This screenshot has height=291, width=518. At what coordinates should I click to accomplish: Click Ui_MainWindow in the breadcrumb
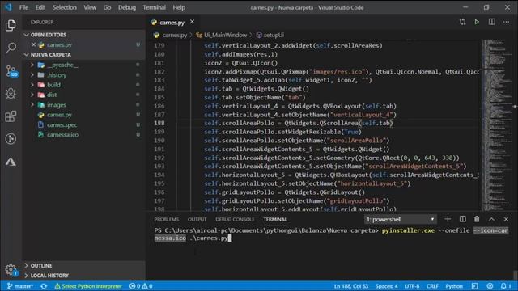tap(225, 35)
